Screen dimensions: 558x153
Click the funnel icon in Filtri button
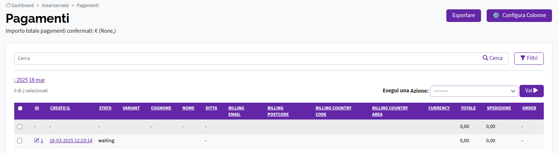click(523, 58)
